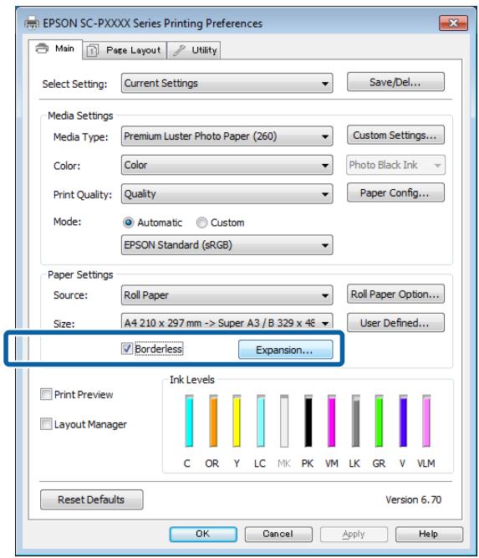The height and width of the screenshot is (558, 479).
Task: Open the paper Size dropdown
Action: coord(227,323)
